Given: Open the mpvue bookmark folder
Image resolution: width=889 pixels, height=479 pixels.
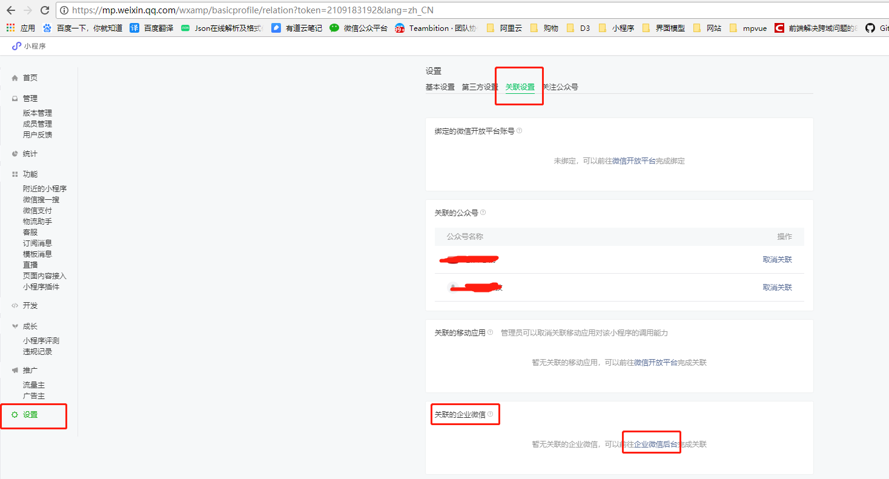Looking at the screenshot, I should 748,28.
